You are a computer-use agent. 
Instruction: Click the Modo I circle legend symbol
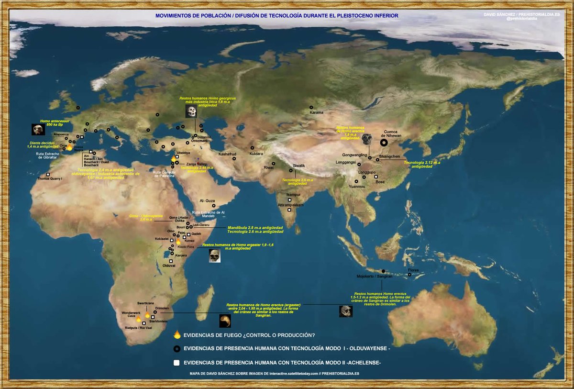pyautogui.click(x=177, y=349)
